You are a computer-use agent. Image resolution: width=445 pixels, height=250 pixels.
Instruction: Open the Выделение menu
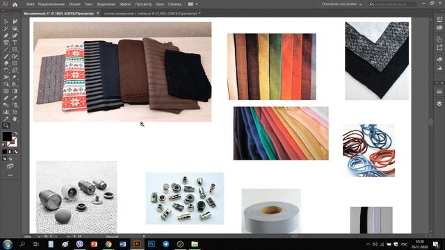click(106, 4)
